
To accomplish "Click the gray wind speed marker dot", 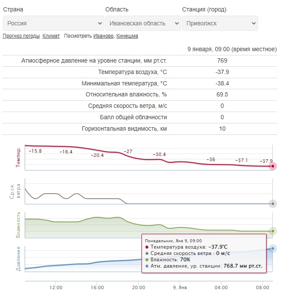I will point(272,204).
